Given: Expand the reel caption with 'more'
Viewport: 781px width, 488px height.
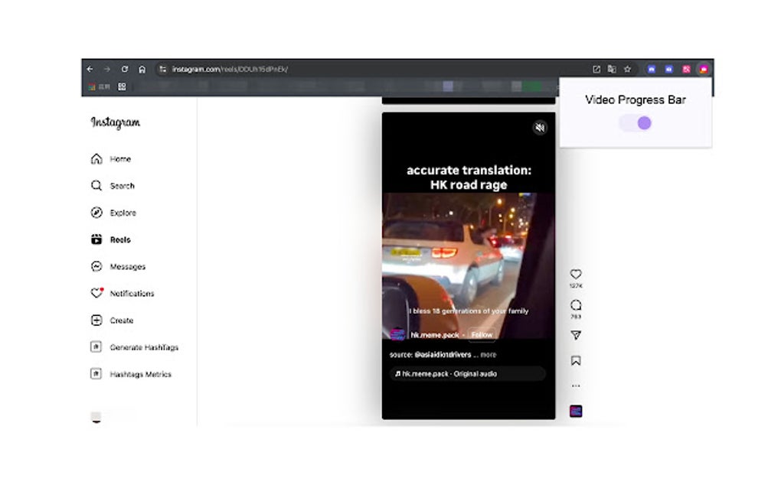Looking at the screenshot, I should click(489, 354).
